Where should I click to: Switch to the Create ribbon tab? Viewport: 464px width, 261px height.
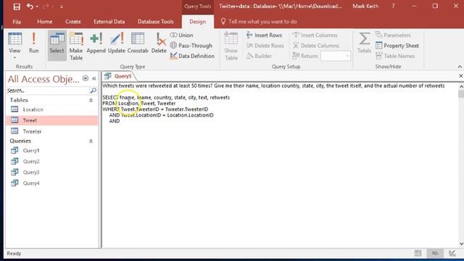coord(72,22)
